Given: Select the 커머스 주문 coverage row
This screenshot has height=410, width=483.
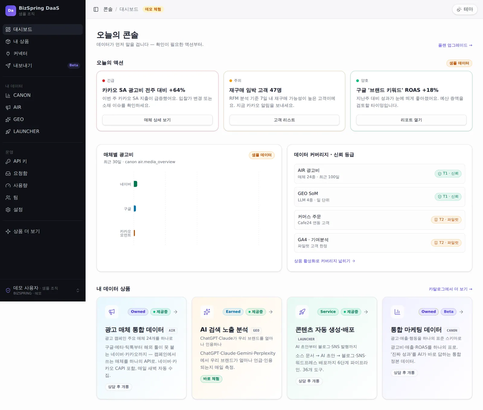Looking at the screenshot, I should (x=379, y=220).
